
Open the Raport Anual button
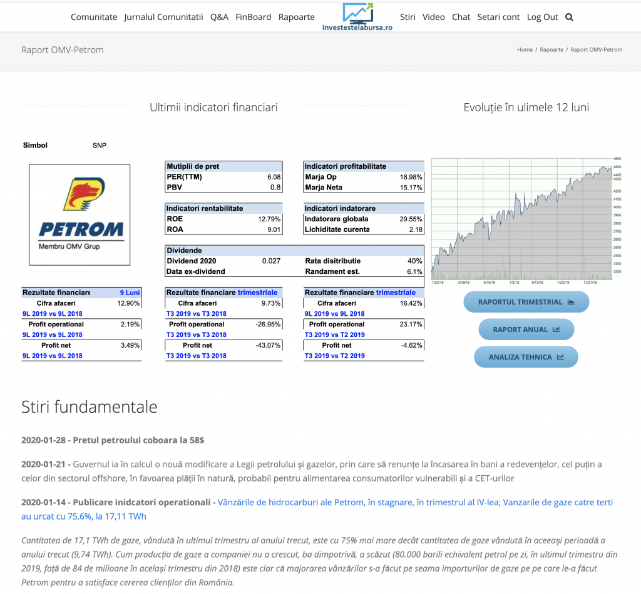coord(526,330)
